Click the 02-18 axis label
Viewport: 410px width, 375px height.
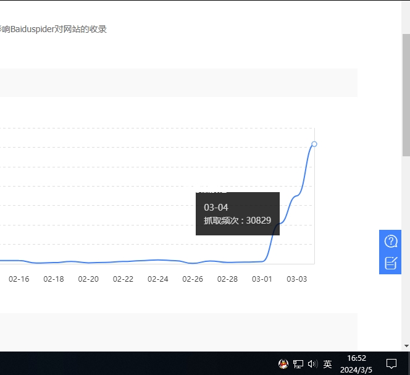[x=54, y=279]
